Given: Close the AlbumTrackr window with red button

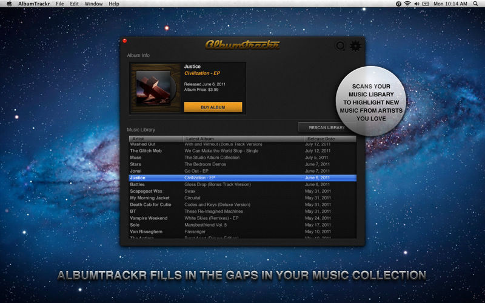Looking at the screenshot, I should (125, 41).
